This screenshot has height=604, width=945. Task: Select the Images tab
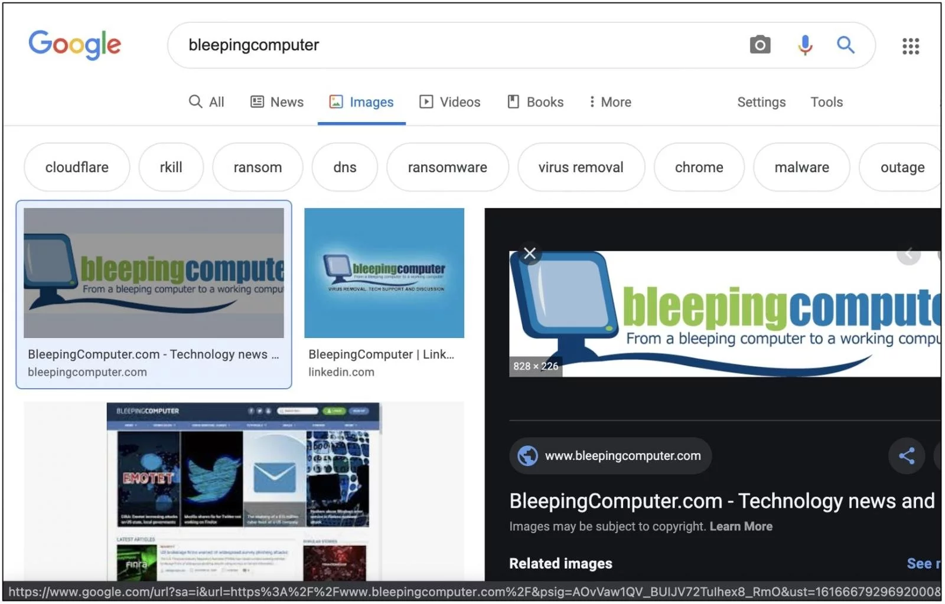pyautogui.click(x=361, y=102)
